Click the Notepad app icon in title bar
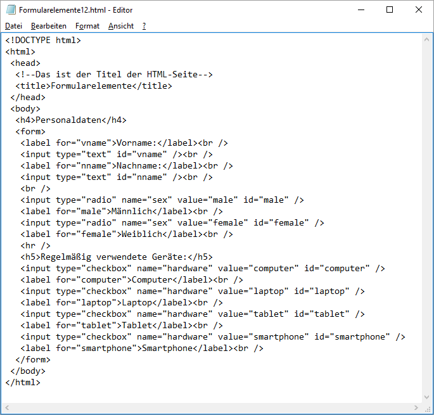The height and width of the screenshot is (415, 434). coord(11,10)
